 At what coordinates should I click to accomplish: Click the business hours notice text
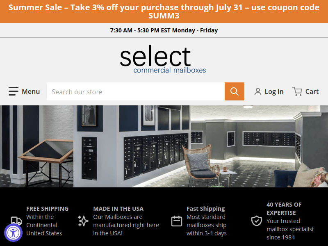(x=164, y=30)
